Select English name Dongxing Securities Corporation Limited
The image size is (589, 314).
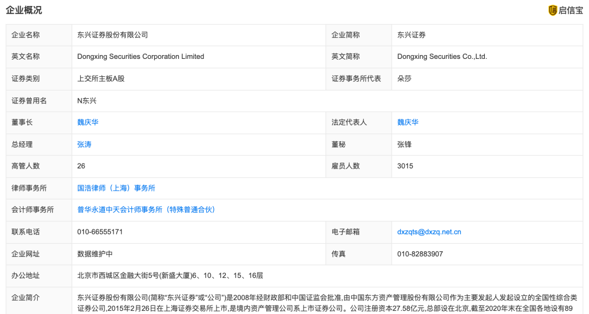(x=141, y=57)
